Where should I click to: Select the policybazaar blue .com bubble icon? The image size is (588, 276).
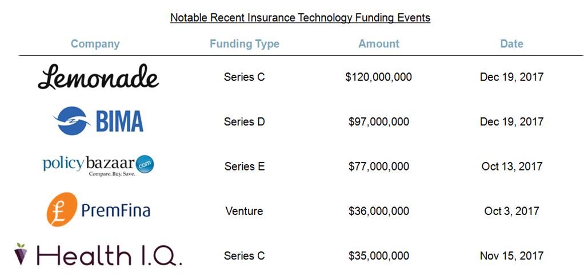click(145, 165)
